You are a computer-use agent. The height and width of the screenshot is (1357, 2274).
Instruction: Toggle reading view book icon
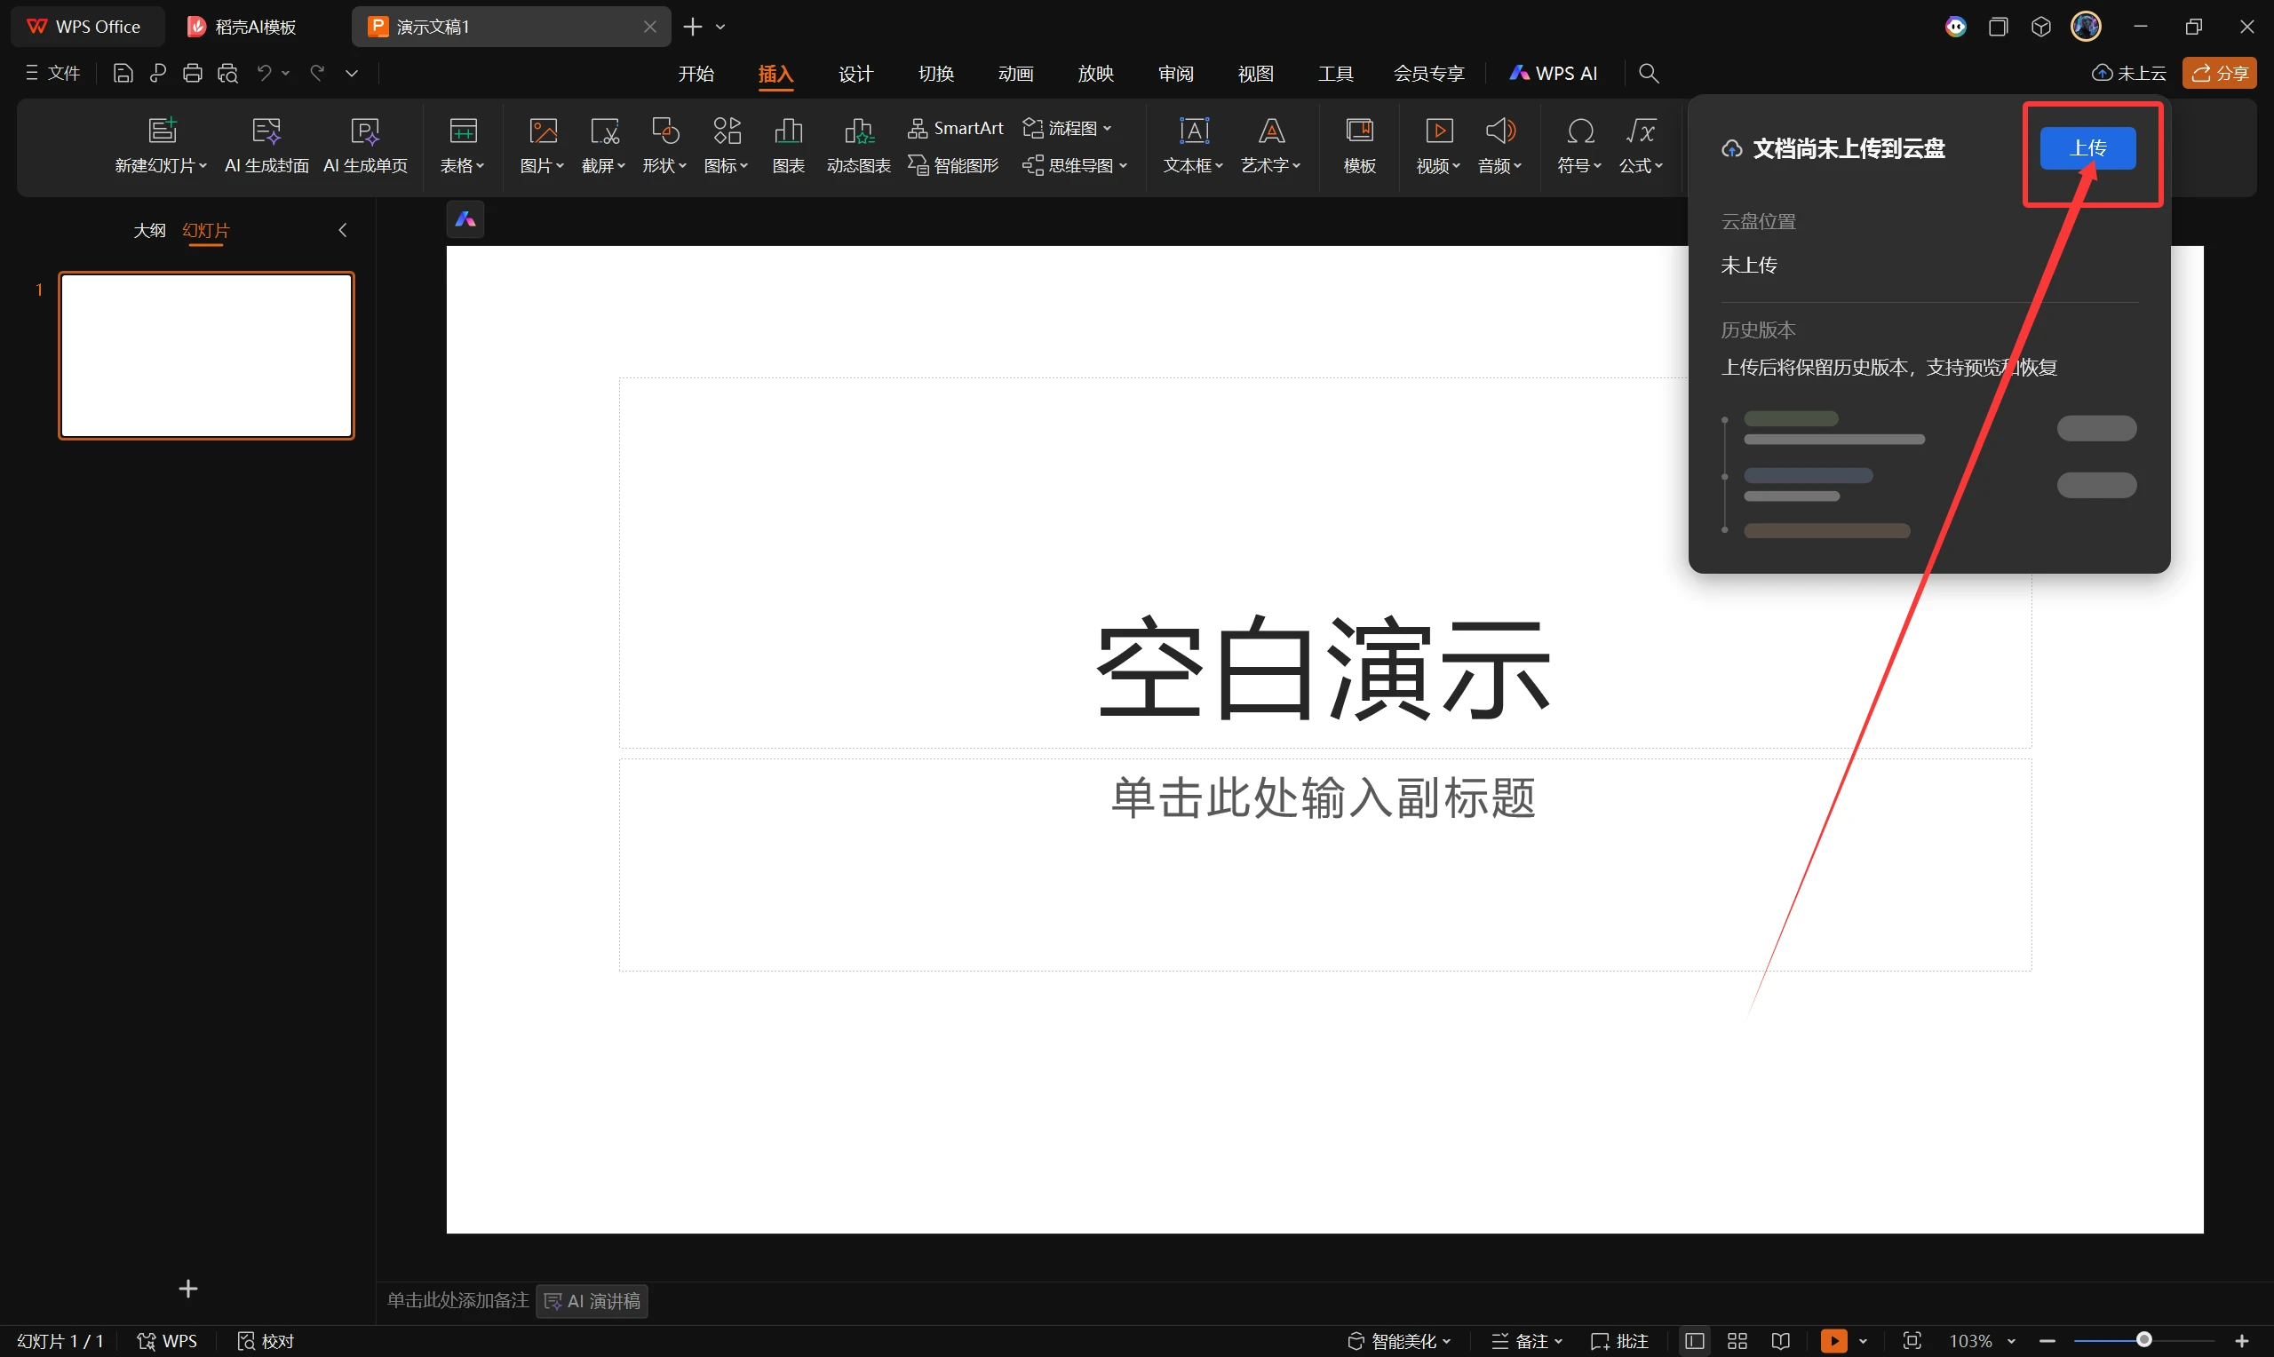(x=1779, y=1340)
